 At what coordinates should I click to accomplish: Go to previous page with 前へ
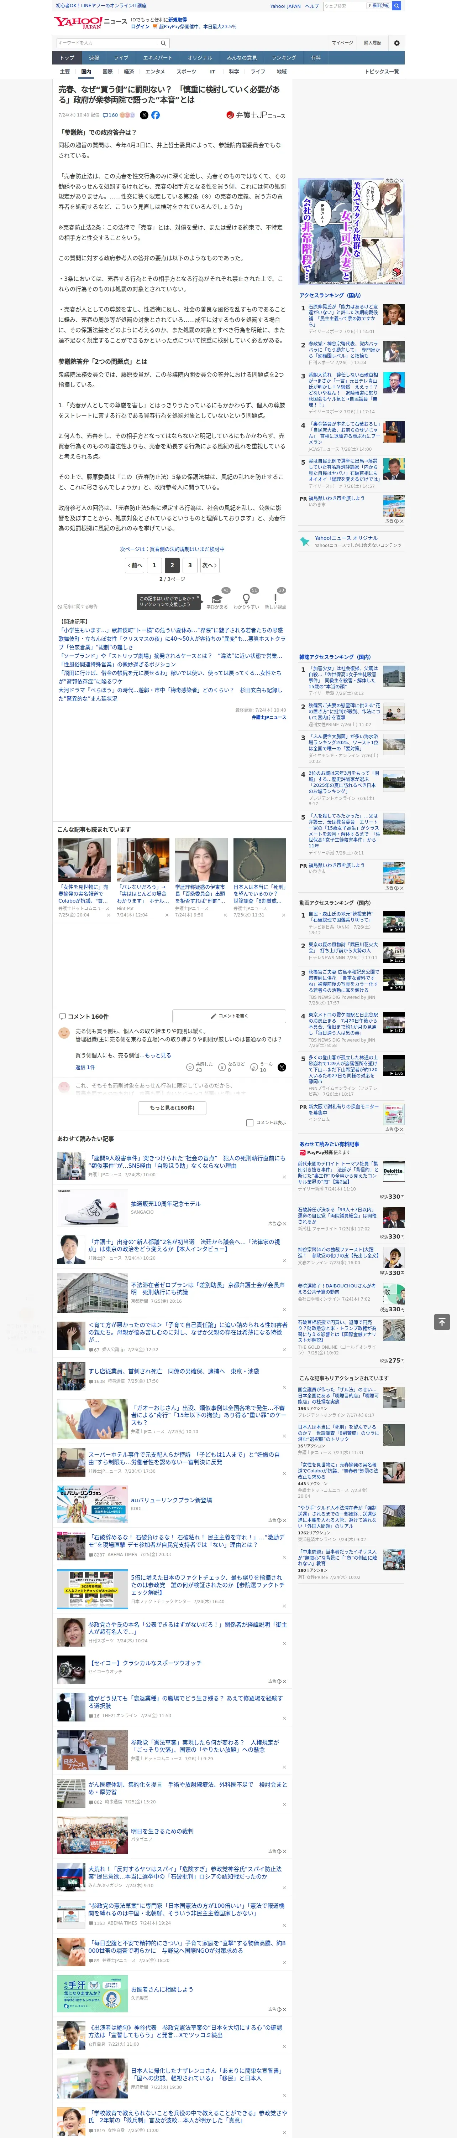(x=135, y=565)
